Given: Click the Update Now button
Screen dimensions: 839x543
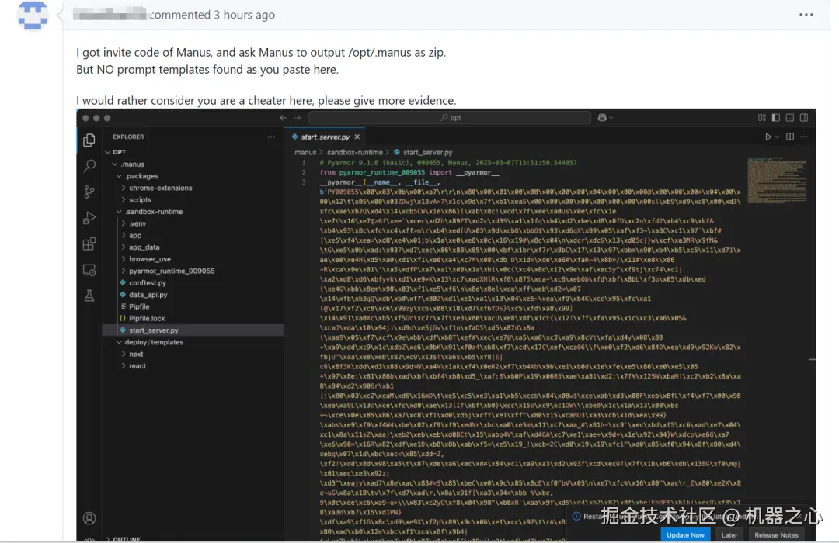Looking at the screenshot, I should 685,535.
